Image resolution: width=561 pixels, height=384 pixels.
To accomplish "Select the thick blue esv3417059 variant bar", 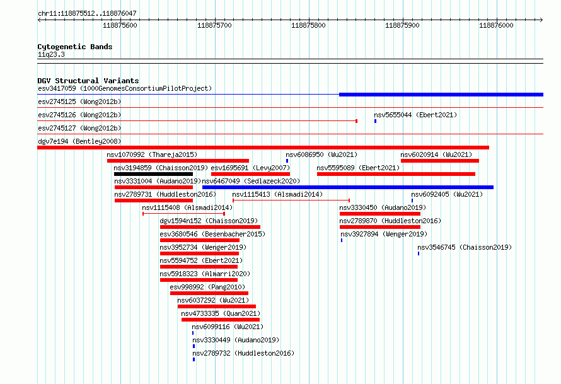I will (441, 95).
